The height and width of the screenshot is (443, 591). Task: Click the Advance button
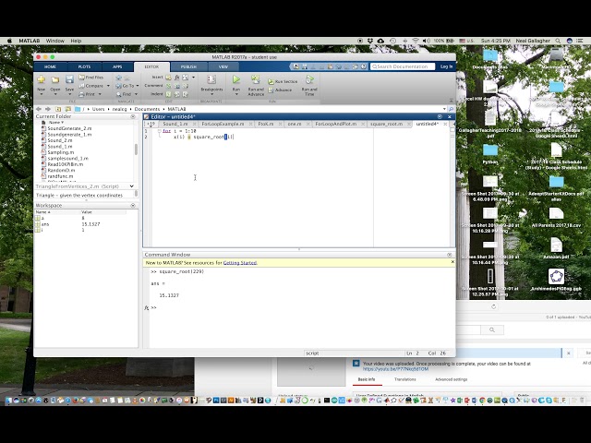pos(280,90)
